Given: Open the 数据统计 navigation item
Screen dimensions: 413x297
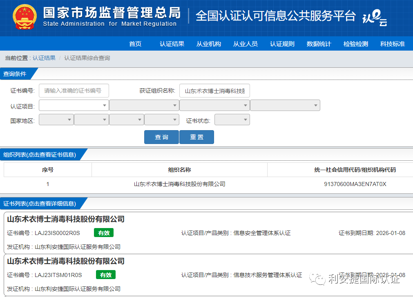Looking at the screenshot, I should click(319, 44).
